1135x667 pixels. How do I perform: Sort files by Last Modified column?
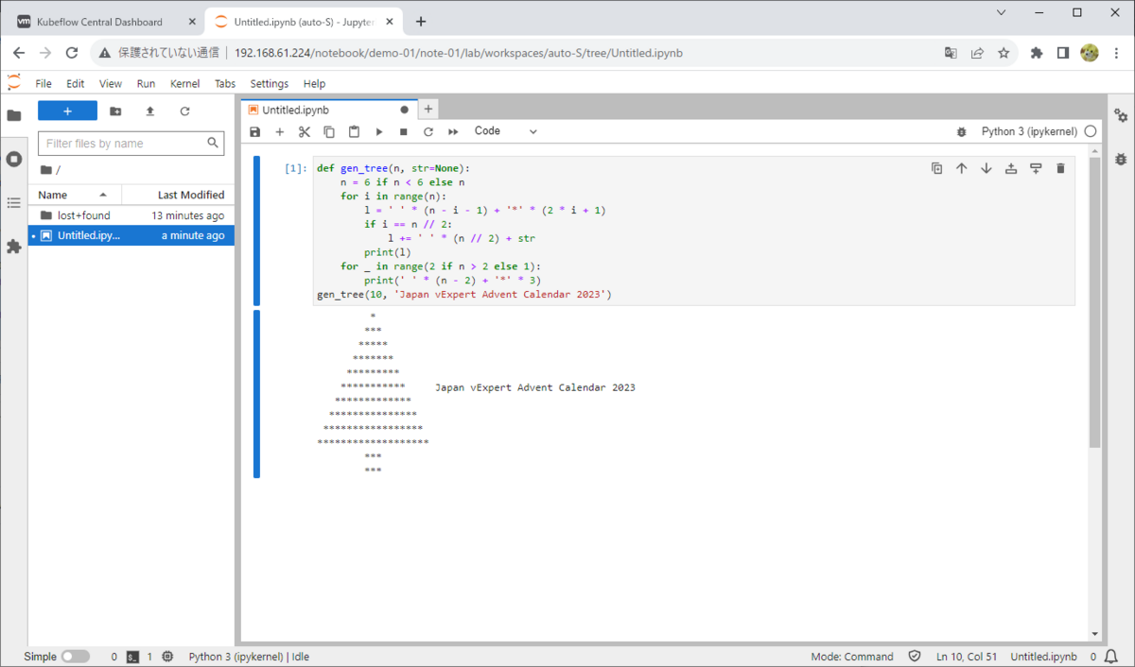click(179, 195)
